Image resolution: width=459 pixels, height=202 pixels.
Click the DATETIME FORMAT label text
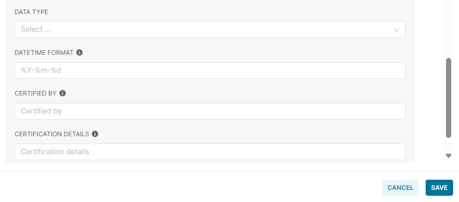click(x=44, y=52)
